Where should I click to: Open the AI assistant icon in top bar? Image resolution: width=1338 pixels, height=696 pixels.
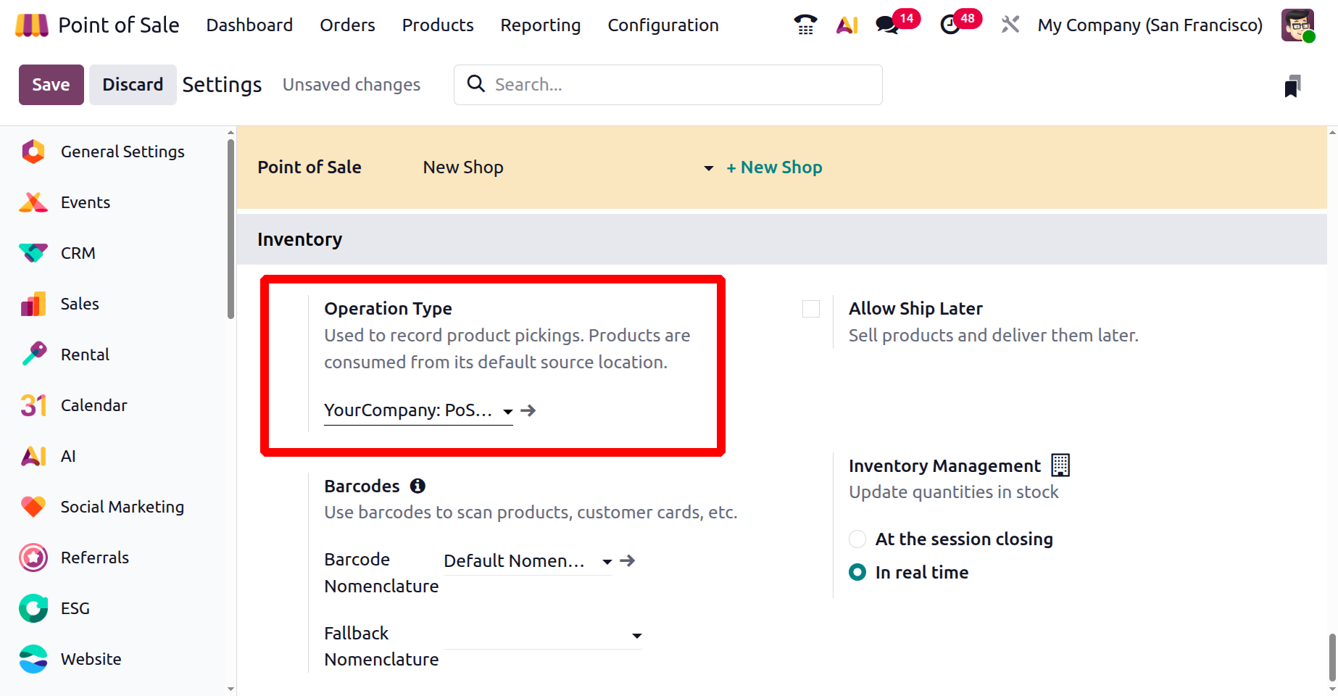[x=847, y=25]
